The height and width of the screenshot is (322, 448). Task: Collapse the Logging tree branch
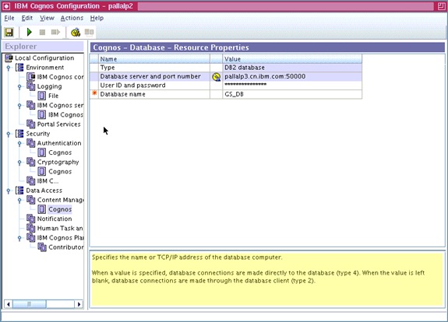tap(19, 86)
